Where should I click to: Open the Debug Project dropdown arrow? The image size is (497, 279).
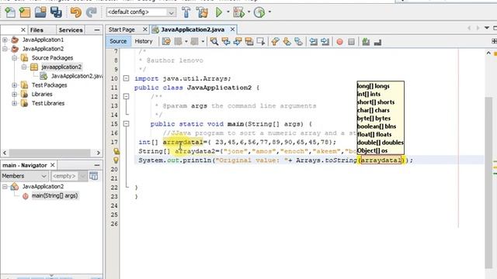point(248,12)
